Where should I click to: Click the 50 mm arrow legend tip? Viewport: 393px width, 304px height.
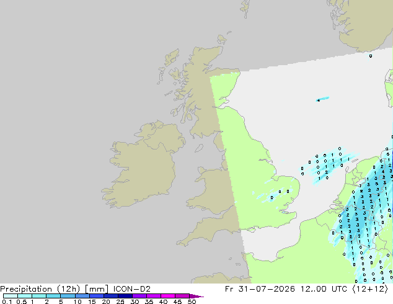point(196,296)
